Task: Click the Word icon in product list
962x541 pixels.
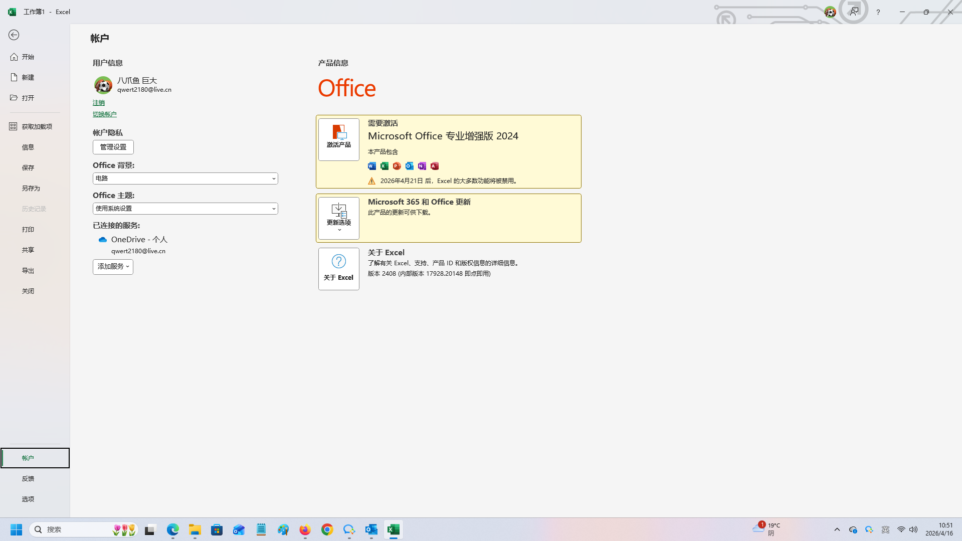Action: [x=372, y=166]
